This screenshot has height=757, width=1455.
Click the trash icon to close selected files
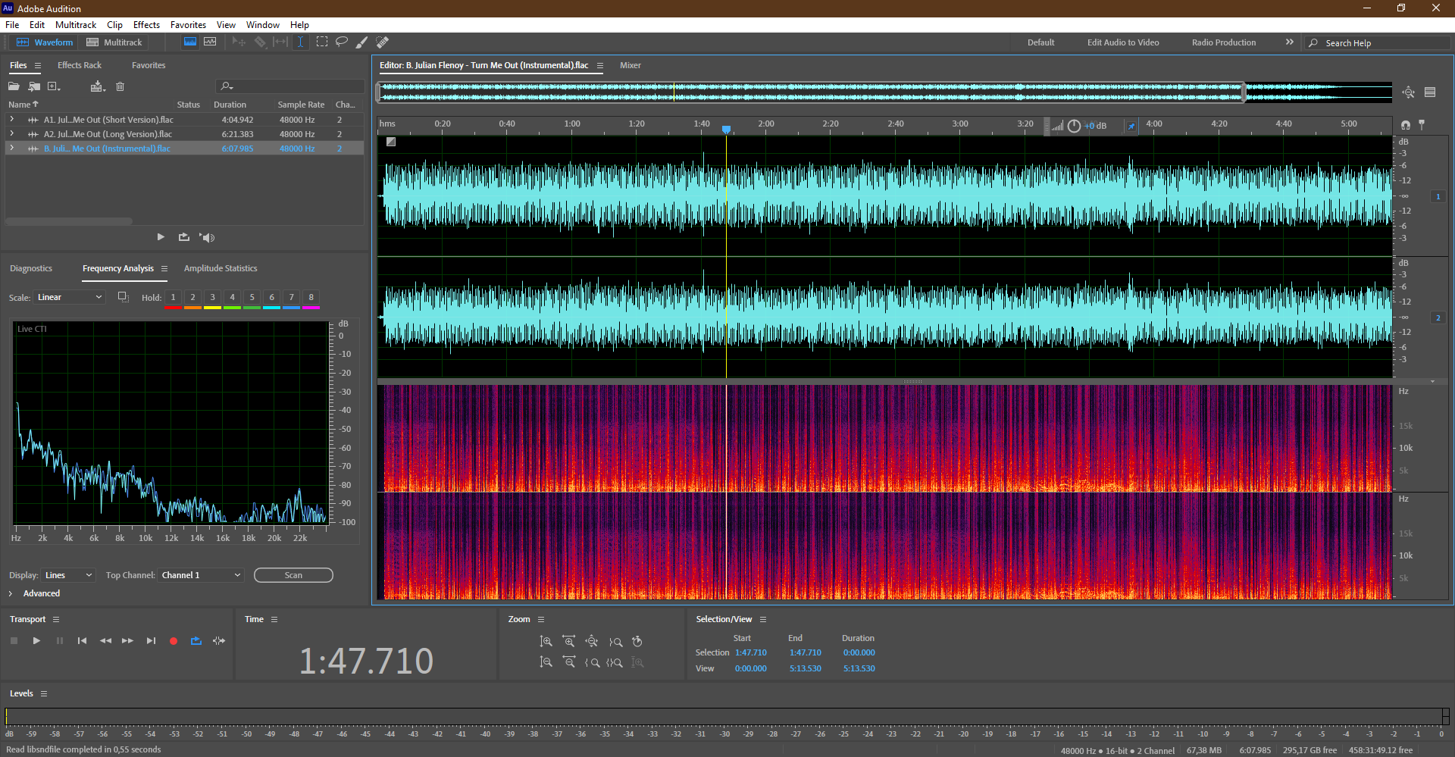click(120, 86)
